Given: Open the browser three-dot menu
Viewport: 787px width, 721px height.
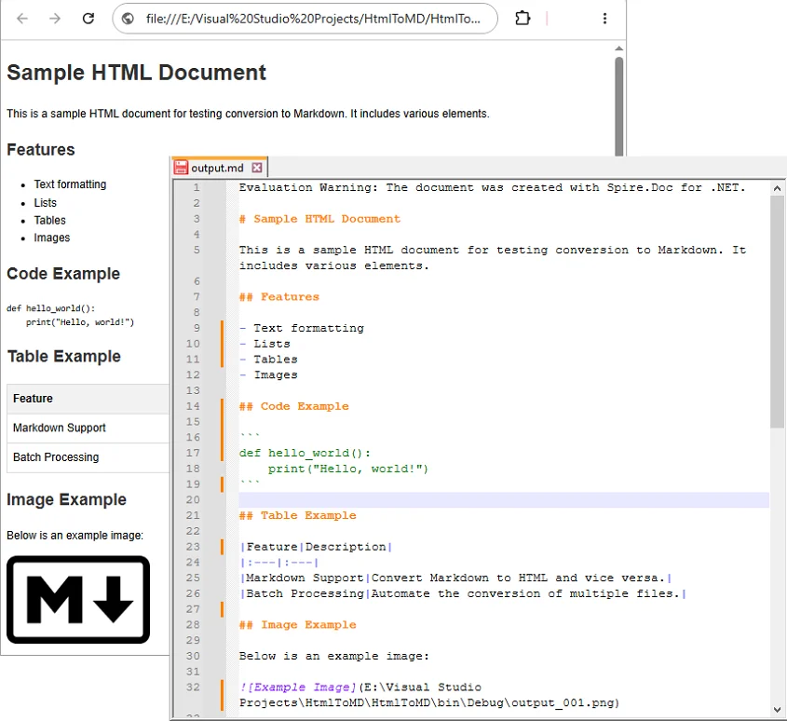Looking at the screenshot, I should click(604, 19).
